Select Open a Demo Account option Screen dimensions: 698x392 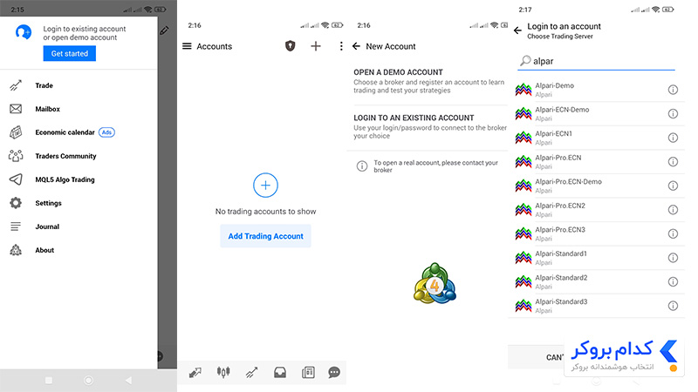(428, 81)
